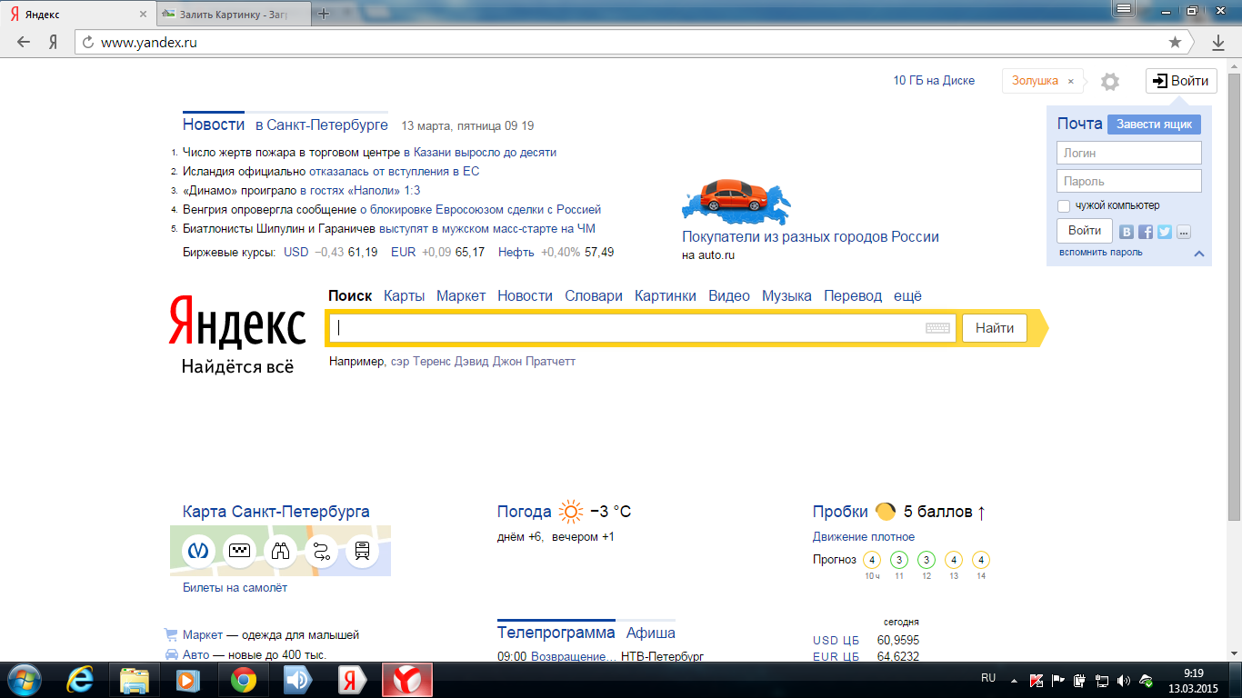This screenshot has width=1242, height=698.
Task: Switch to the 'Залить Картинку' browser tab
Action: pos(232,15)
